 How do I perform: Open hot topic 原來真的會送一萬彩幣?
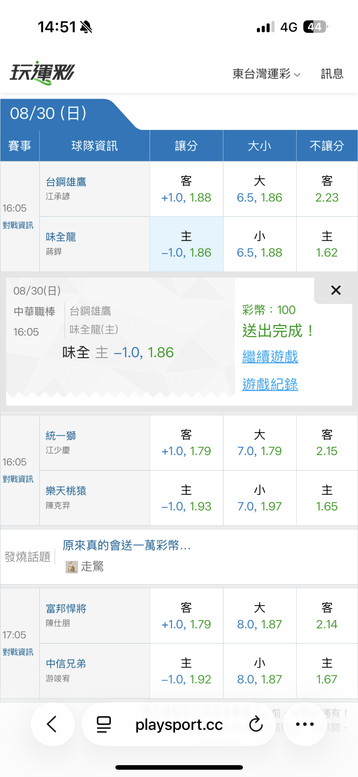(x=127, y=545)
